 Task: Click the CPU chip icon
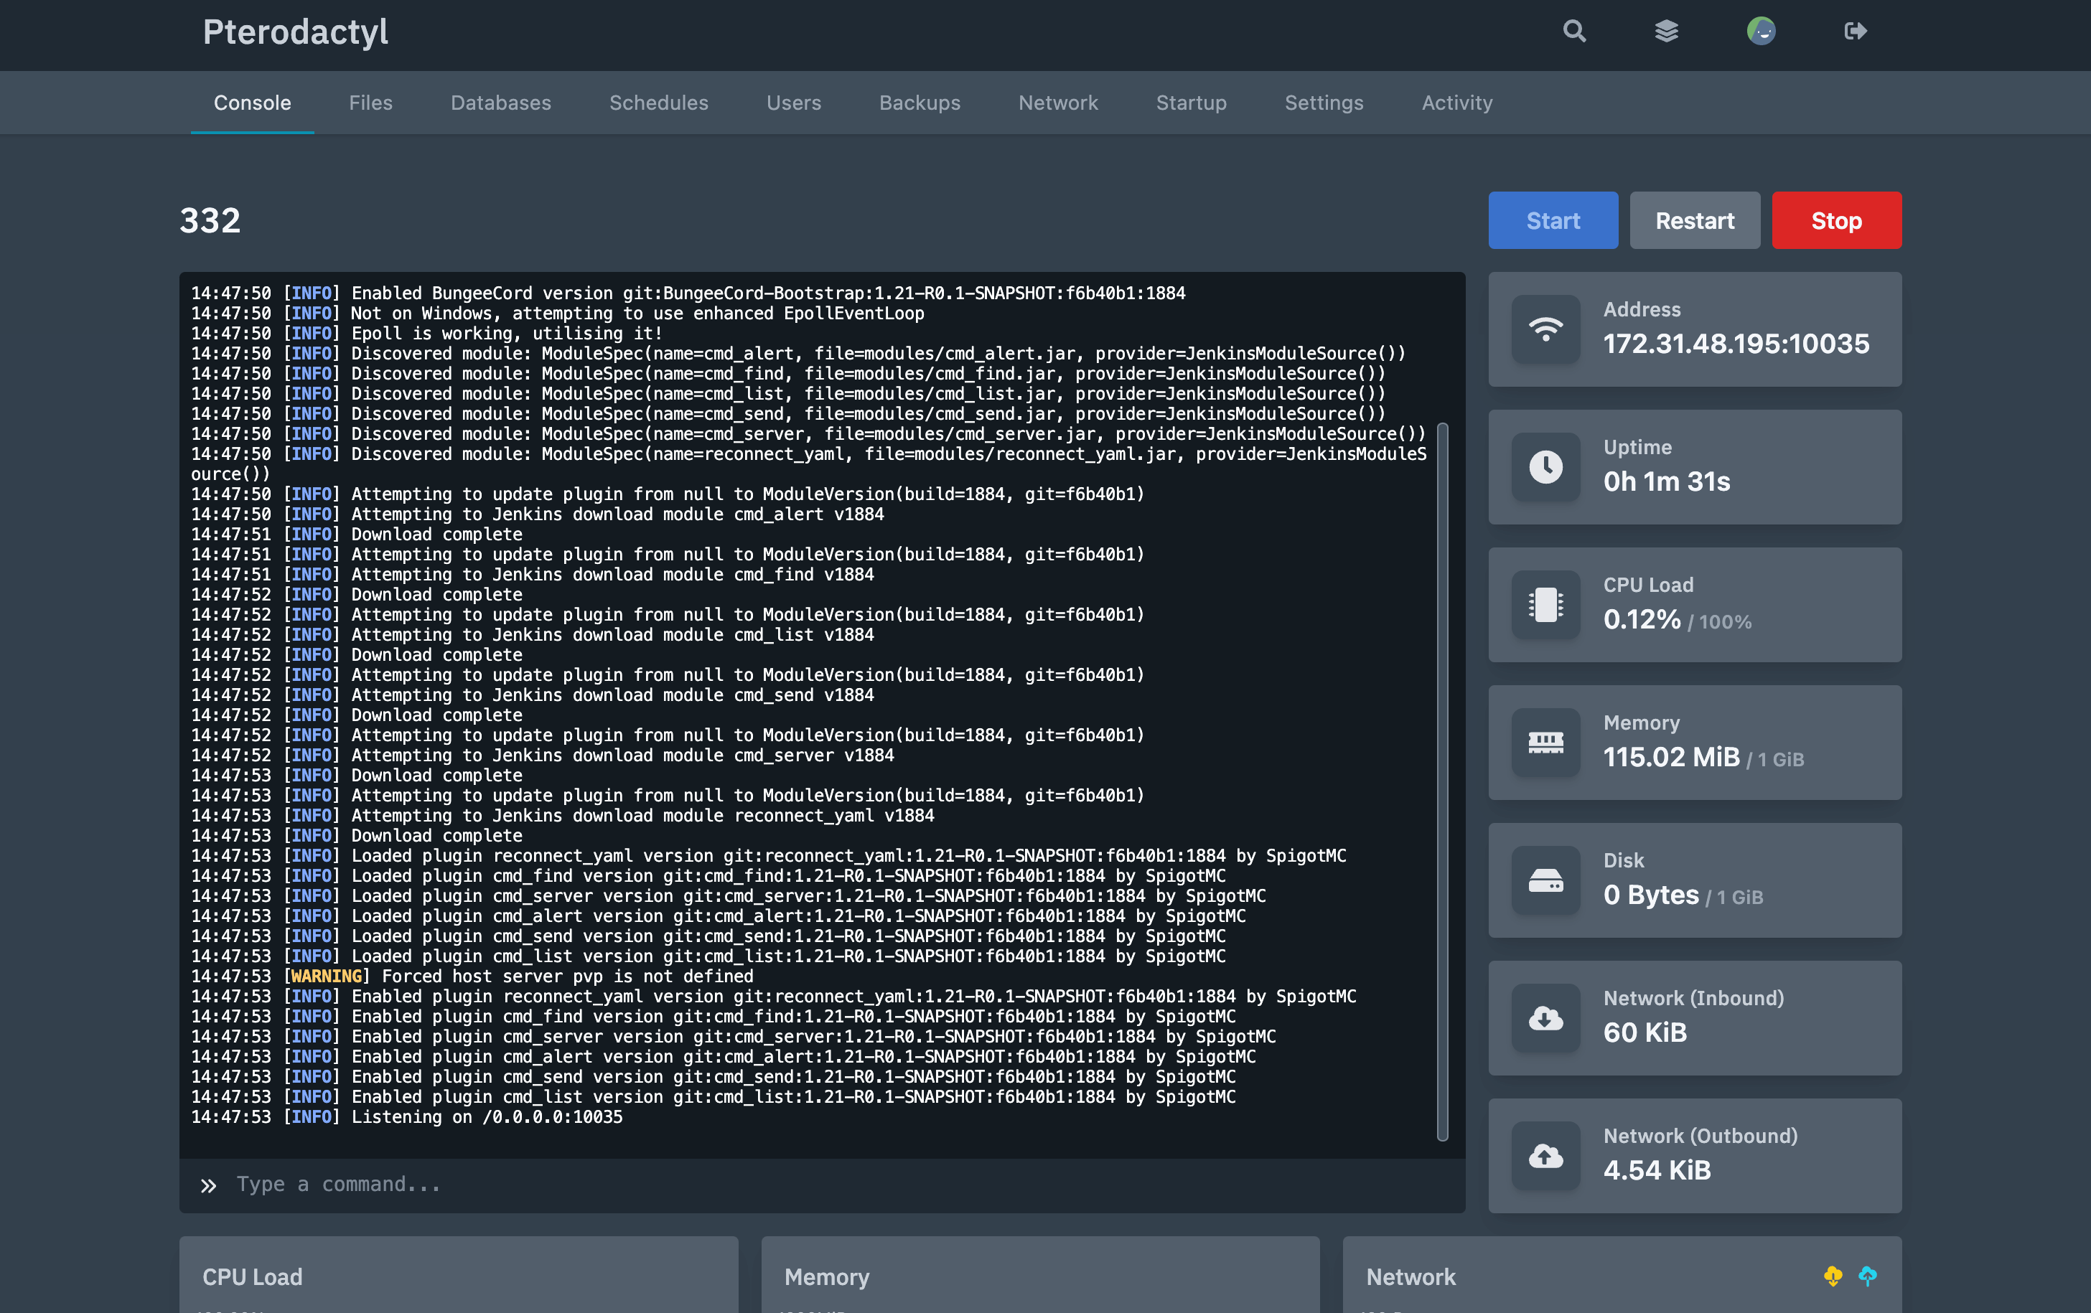click(1545, 605)
